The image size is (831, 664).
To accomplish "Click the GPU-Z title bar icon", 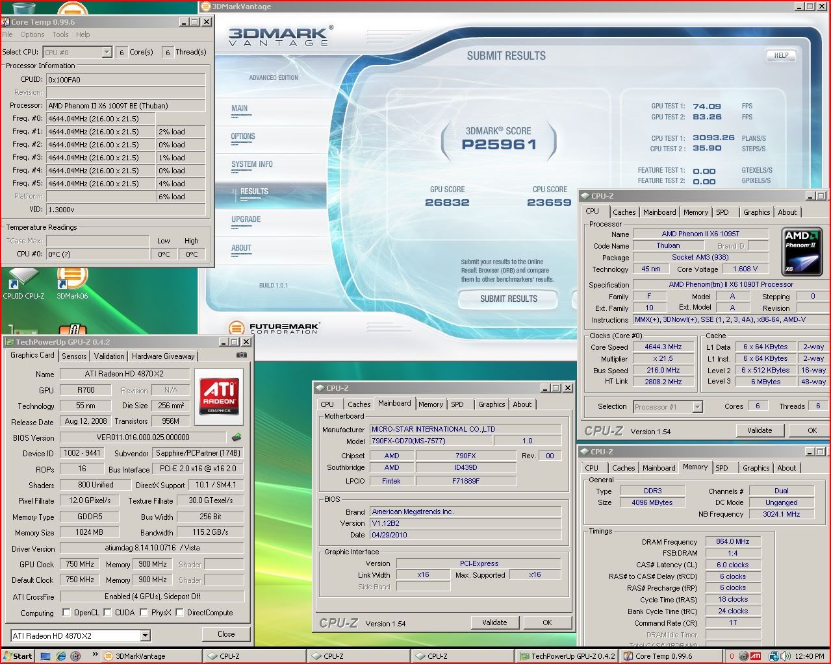I will pos(9,341).
